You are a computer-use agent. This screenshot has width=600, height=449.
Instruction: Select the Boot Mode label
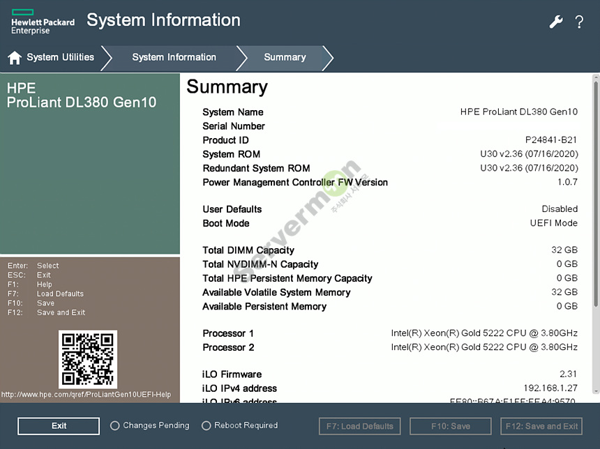pos(226,223)
